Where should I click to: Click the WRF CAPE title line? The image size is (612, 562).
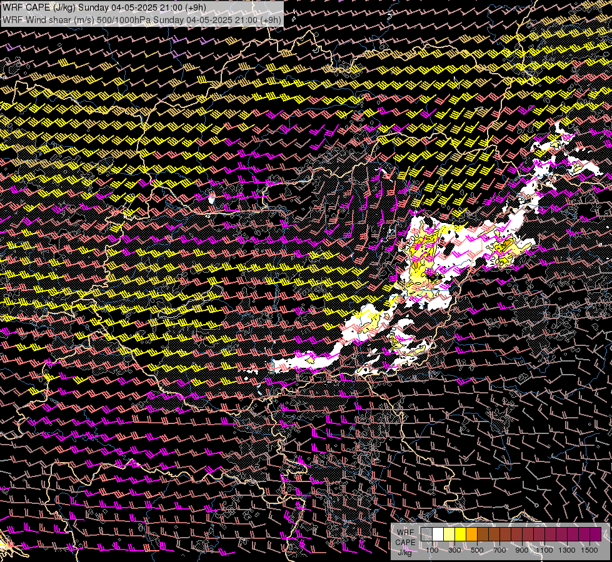coord(104,7)
